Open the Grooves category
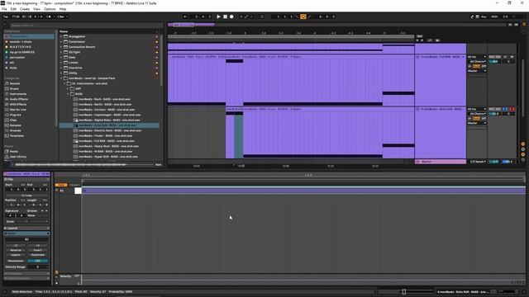 tap(15, 130)
